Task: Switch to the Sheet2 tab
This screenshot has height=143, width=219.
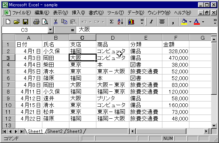Action: point(55,131)
